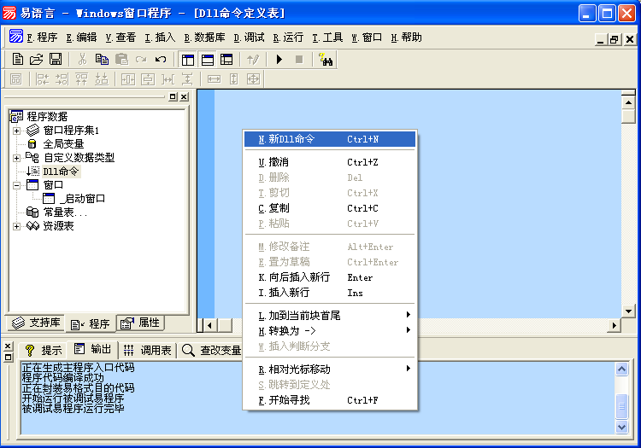Screen dimensions: 641x448
Task: Click the EPL logo icon in menu bar
Action: [16, 37]
